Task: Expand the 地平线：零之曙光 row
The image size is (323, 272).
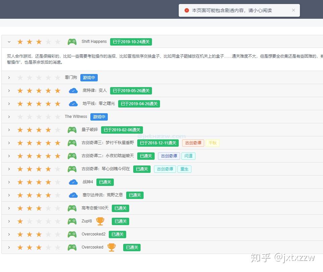Action: pyautogui.click(x=9, y=104)
